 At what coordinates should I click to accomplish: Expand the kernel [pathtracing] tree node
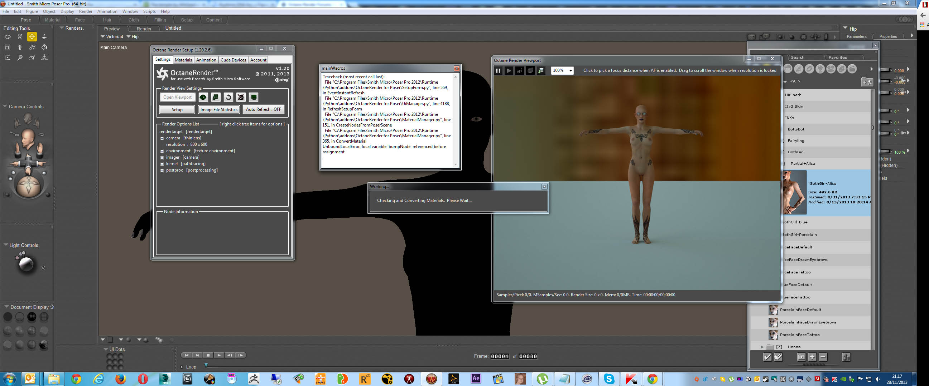click(x=162, y=164)
